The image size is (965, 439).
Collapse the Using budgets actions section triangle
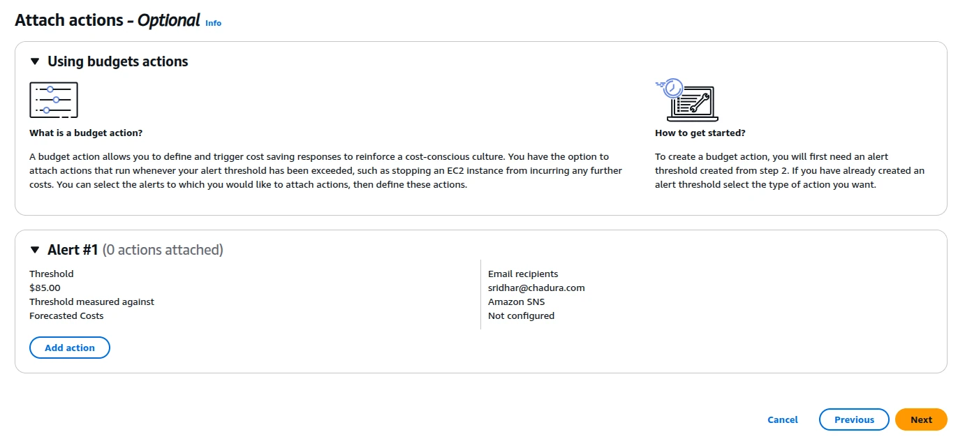coord(35,61)
